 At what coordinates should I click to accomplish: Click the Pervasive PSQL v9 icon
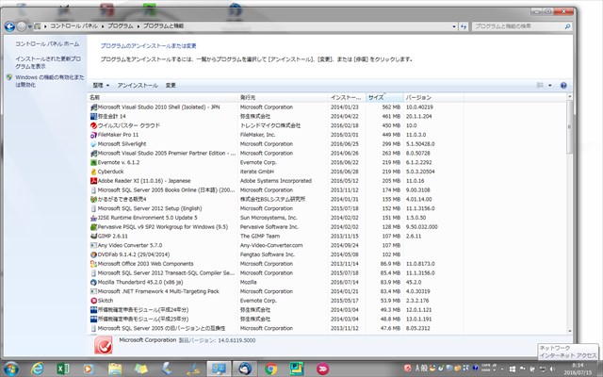coord(93,227)
